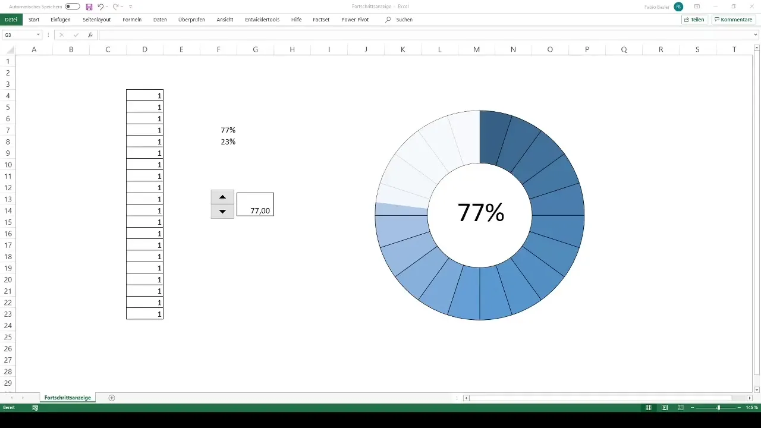The height and width of the screenshot is (428, 761).
Task: Switch to the Einfügen ribbon tab
Action: point(61,20)
